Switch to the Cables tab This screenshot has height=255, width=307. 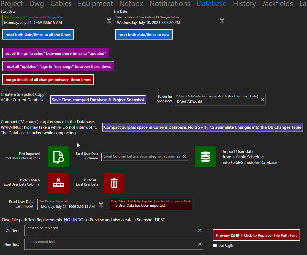pos(61,4)
